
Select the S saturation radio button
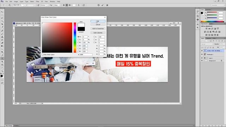pos(78,40)
